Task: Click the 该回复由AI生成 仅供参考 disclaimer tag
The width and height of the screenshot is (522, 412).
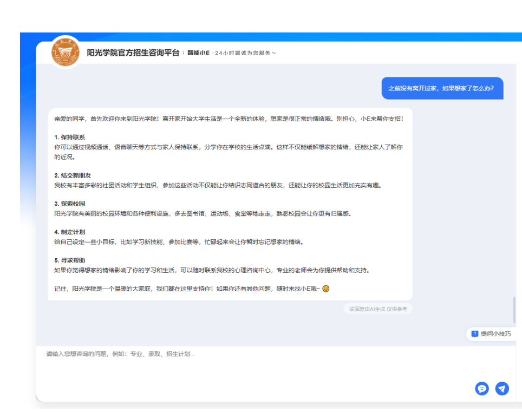Action: pos(377,309)
